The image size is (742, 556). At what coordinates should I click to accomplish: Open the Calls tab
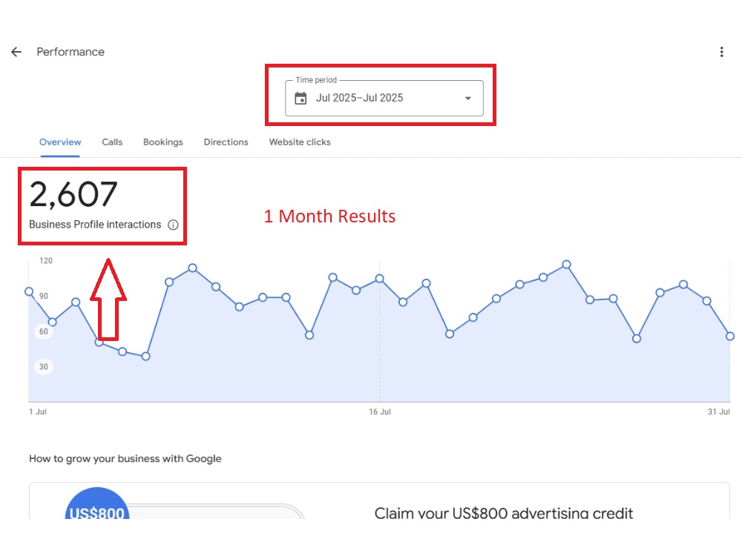click(x=112, y=142)
